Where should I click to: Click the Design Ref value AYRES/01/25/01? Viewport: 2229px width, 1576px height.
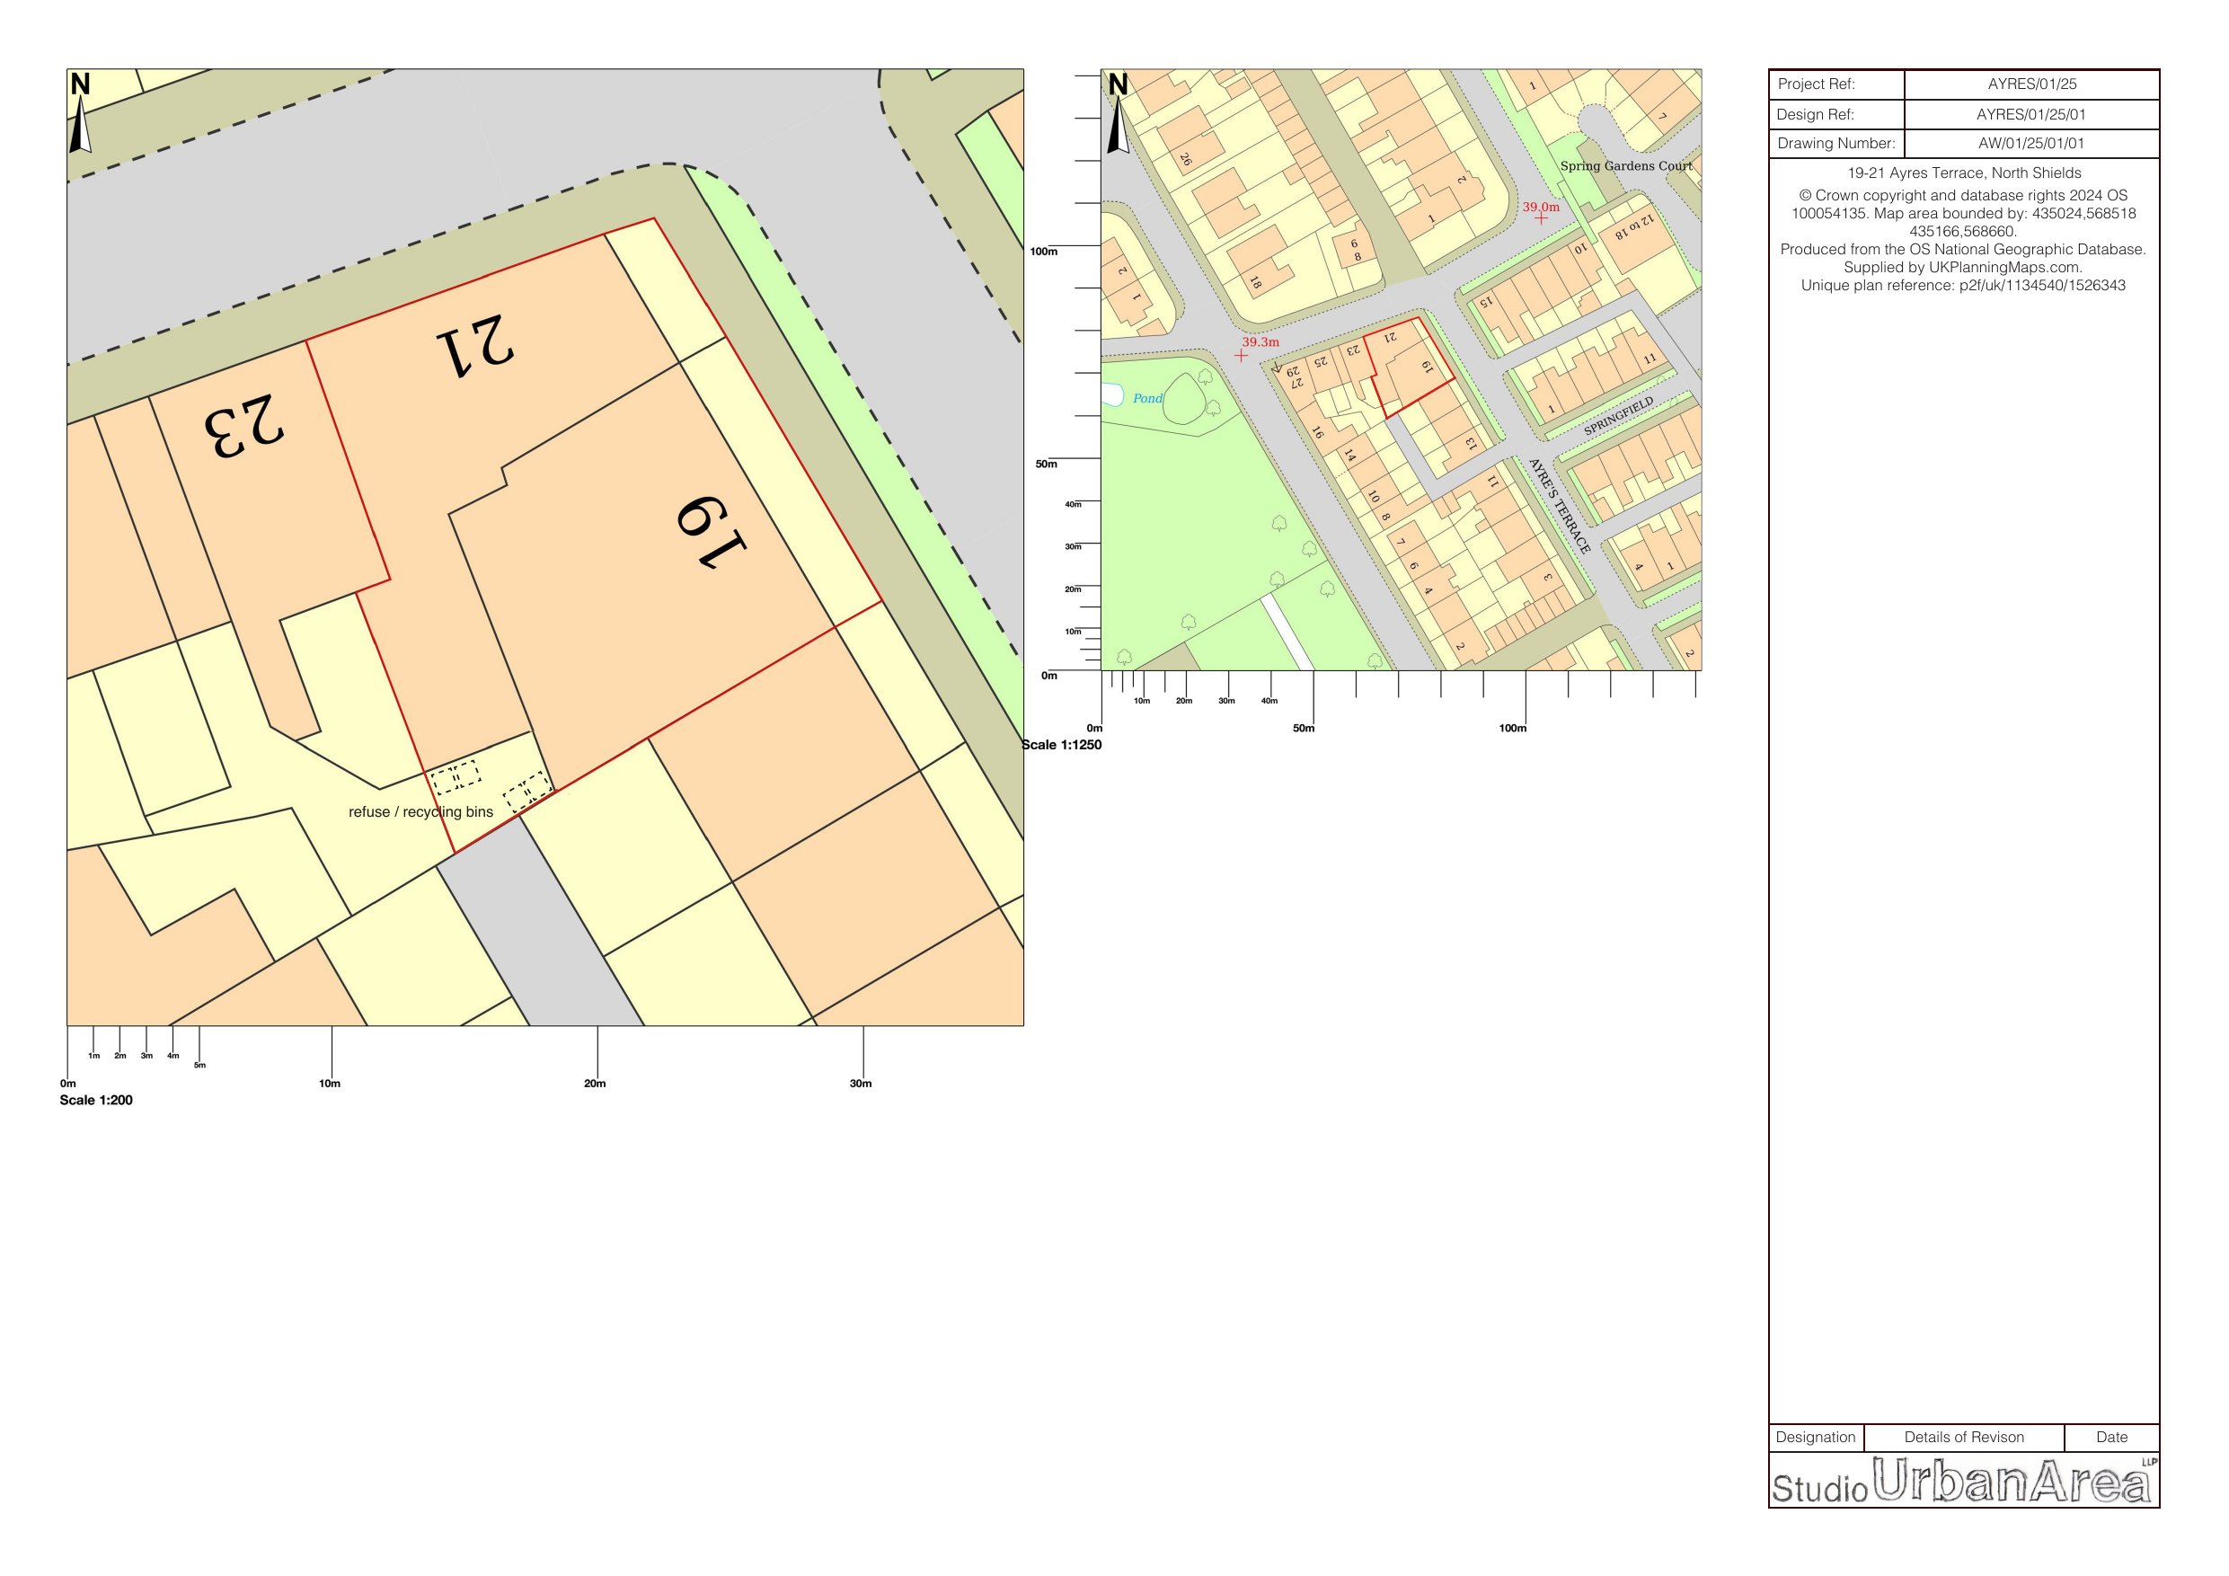(2031, 115)
